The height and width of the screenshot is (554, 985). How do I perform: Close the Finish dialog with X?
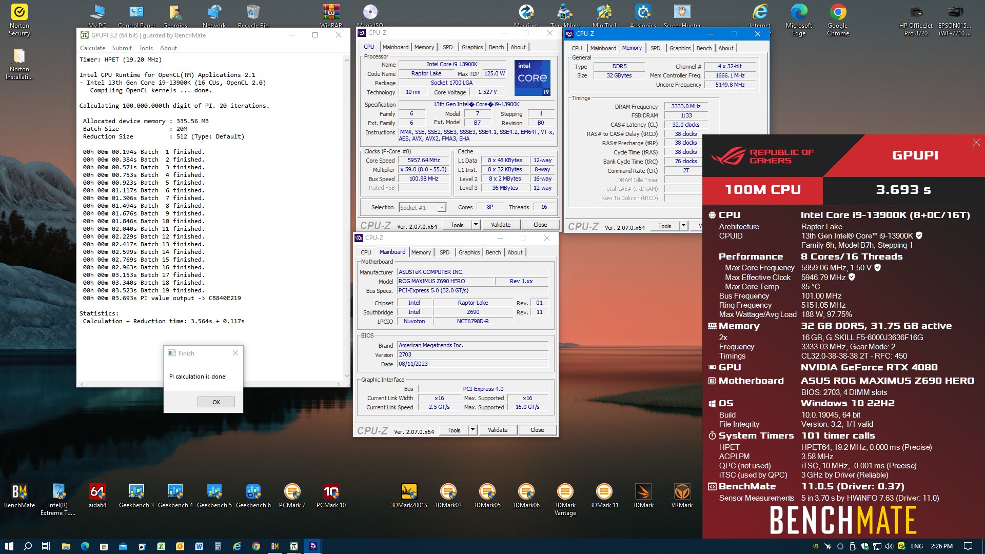[235, 353]
